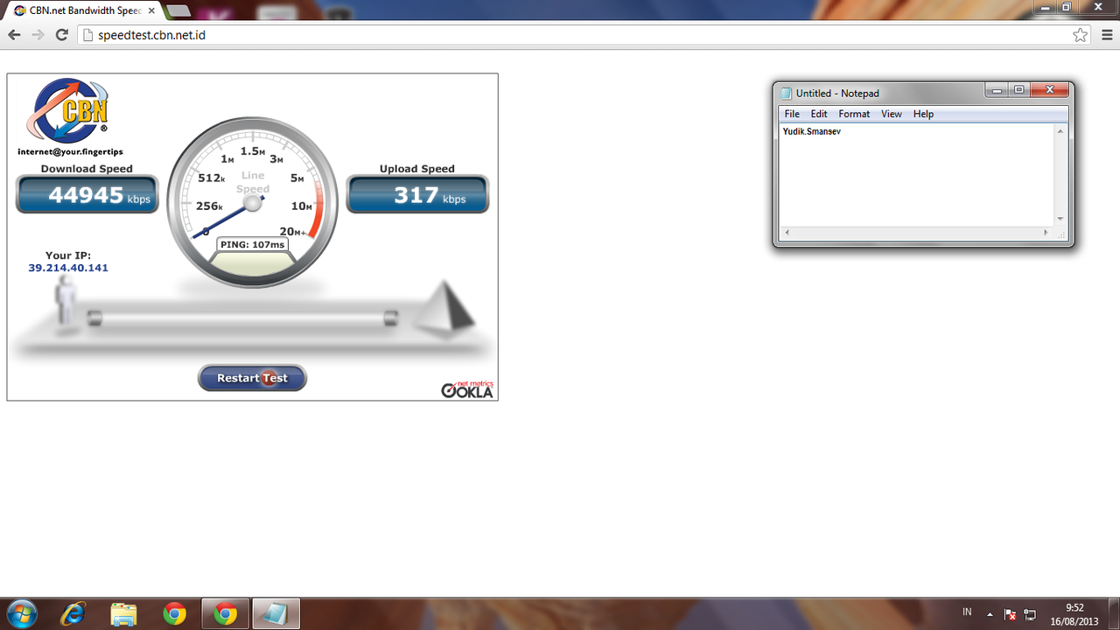Click the browser forward arrow

[x=38, y=35]
